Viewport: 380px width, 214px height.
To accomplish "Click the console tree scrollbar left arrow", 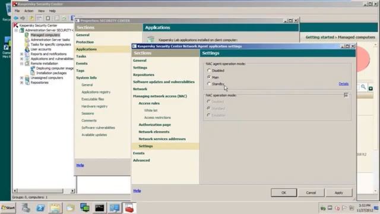I will pyautogui.click(x=15, y=191).
